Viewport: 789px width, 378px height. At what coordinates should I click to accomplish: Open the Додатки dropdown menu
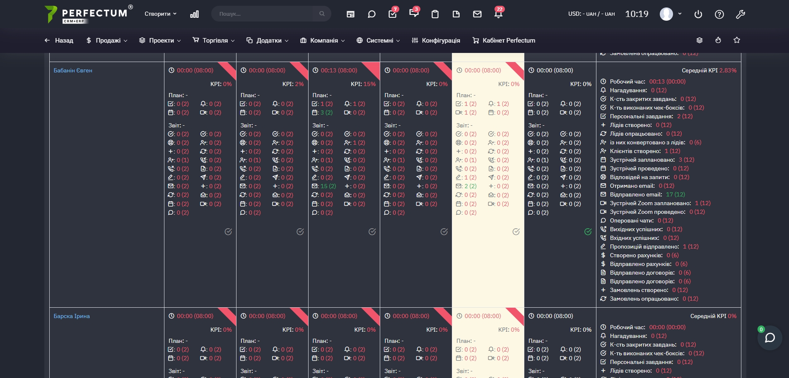[x=268, y=41]
